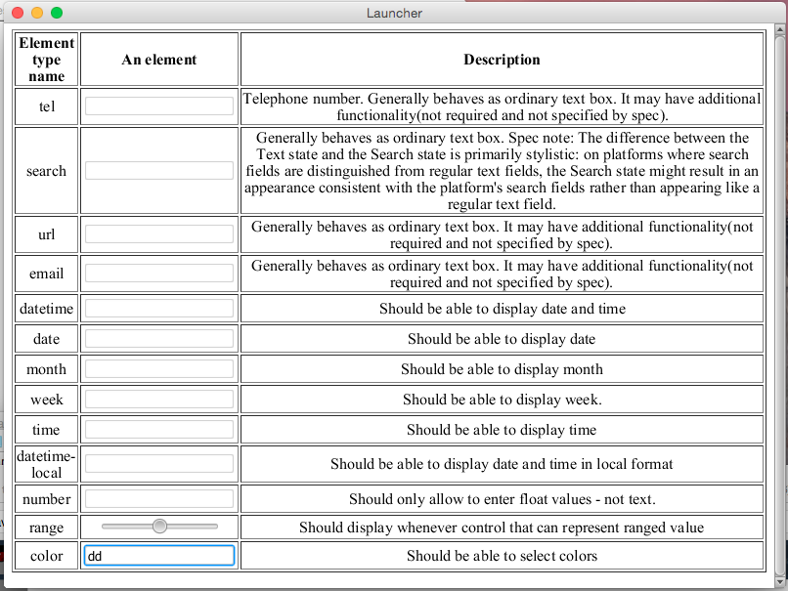Select the email input box
788x591 pixels.
tap(159, 274)
